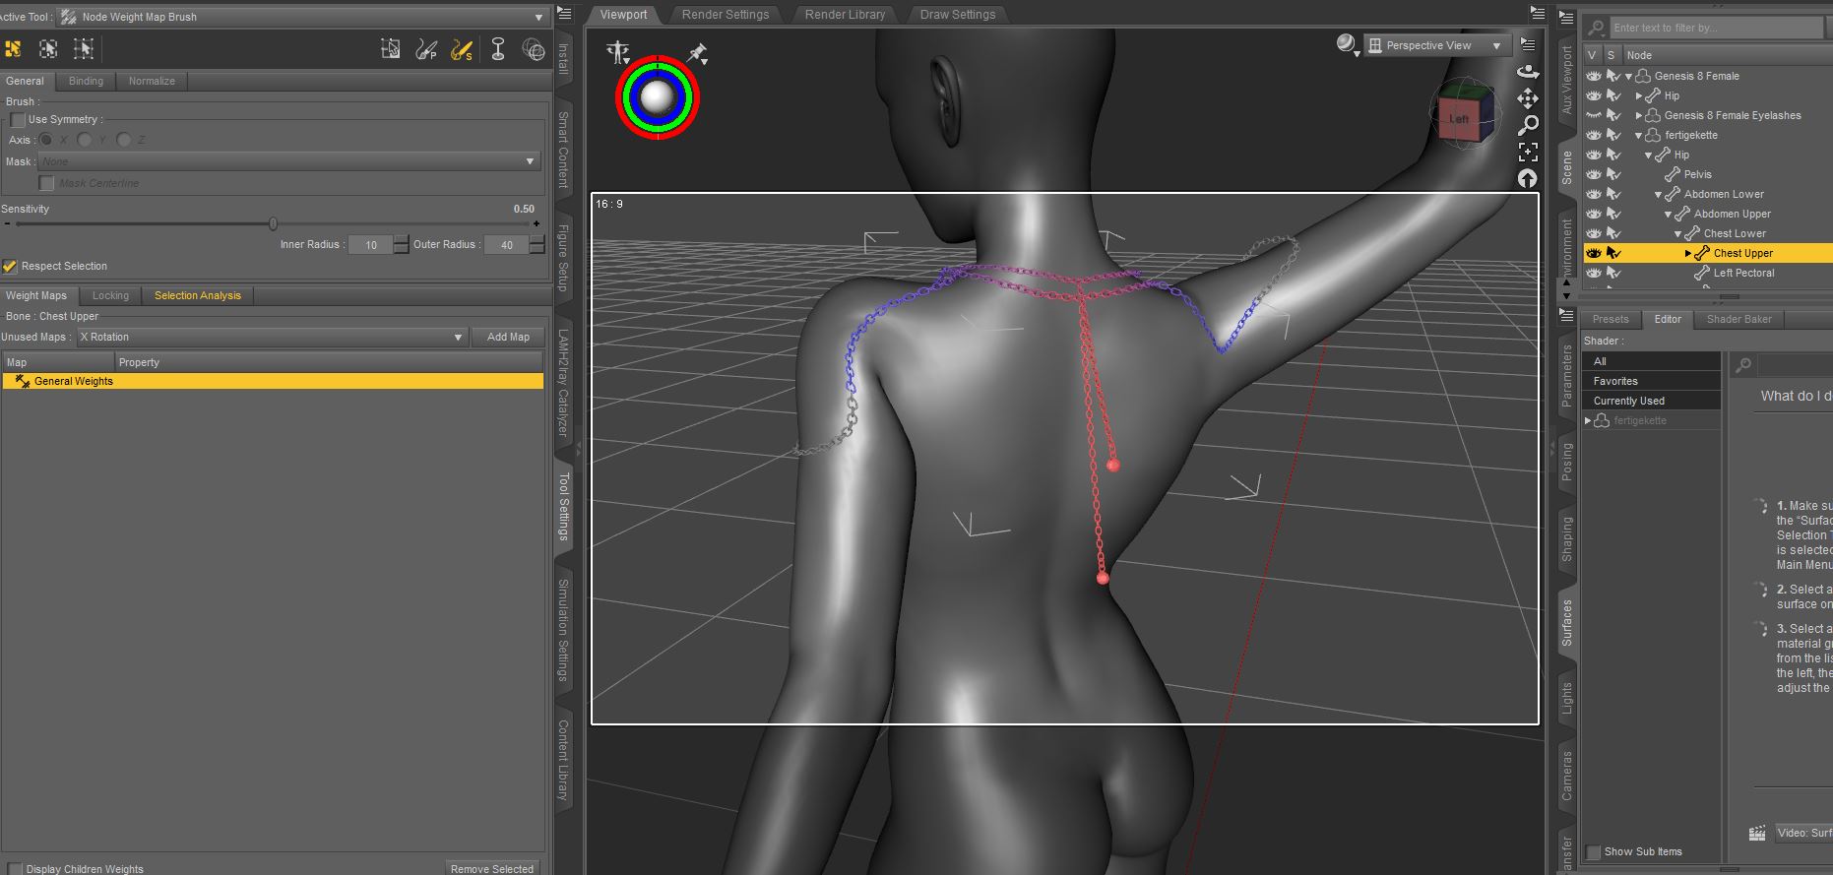Uncheck the Respect Selection checkbox
Screen dimensions: 1833x875
coord(10,267)
